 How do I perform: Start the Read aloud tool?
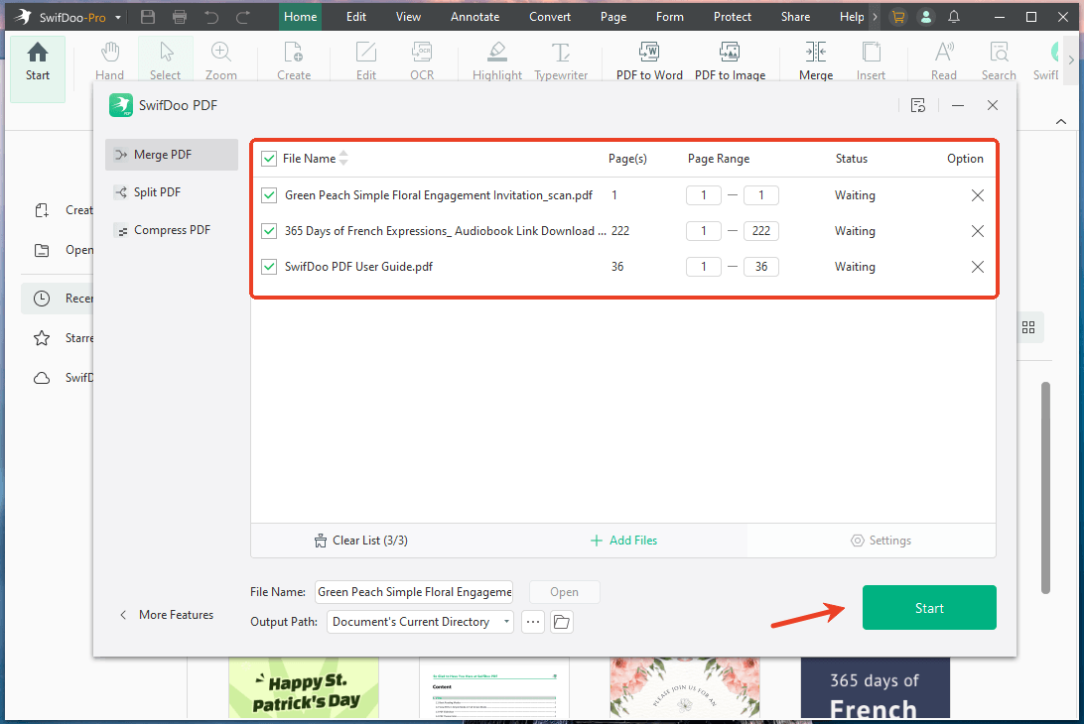[944, 61]
